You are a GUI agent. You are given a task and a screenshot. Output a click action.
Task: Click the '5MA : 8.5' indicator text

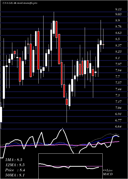coord(14,160)
